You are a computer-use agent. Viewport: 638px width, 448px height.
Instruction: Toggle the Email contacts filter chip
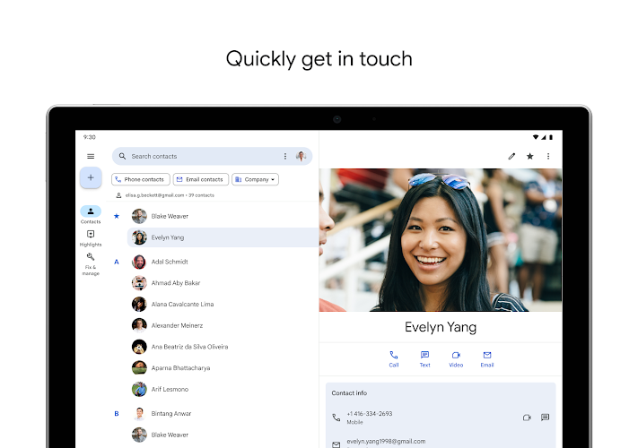point(200,179)
